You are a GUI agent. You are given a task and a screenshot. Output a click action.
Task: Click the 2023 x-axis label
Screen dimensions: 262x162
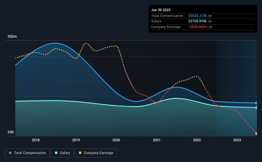tap(237, 140)
